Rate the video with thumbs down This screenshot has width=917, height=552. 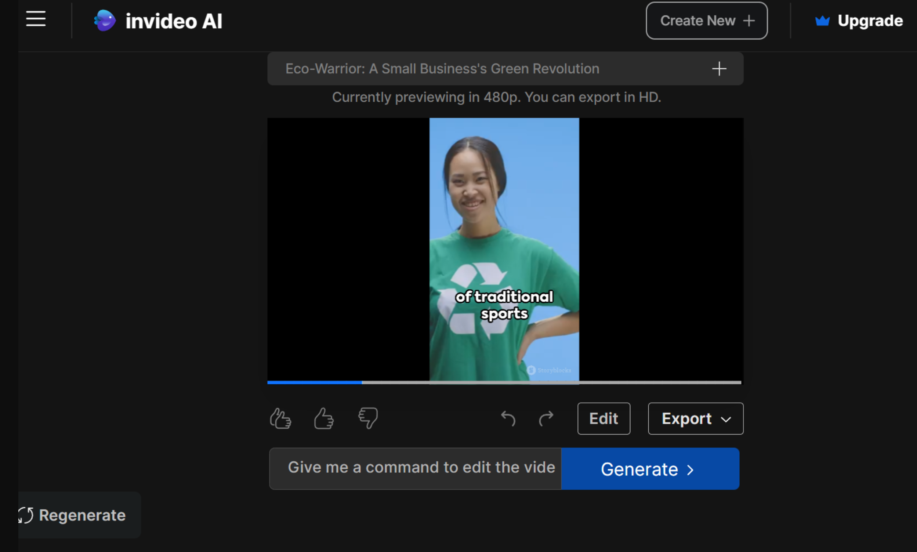click(367, 418)
